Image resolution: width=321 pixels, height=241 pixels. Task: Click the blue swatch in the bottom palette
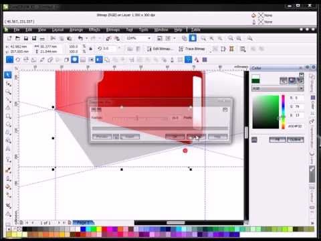(x=83, y=229)
